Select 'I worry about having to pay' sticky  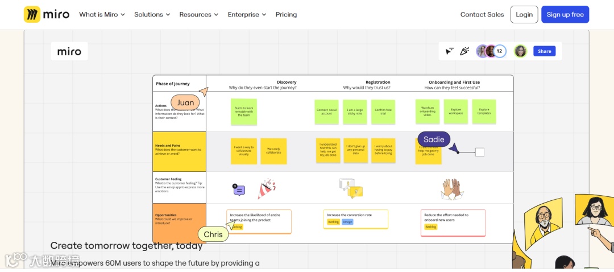pos(383,150)
